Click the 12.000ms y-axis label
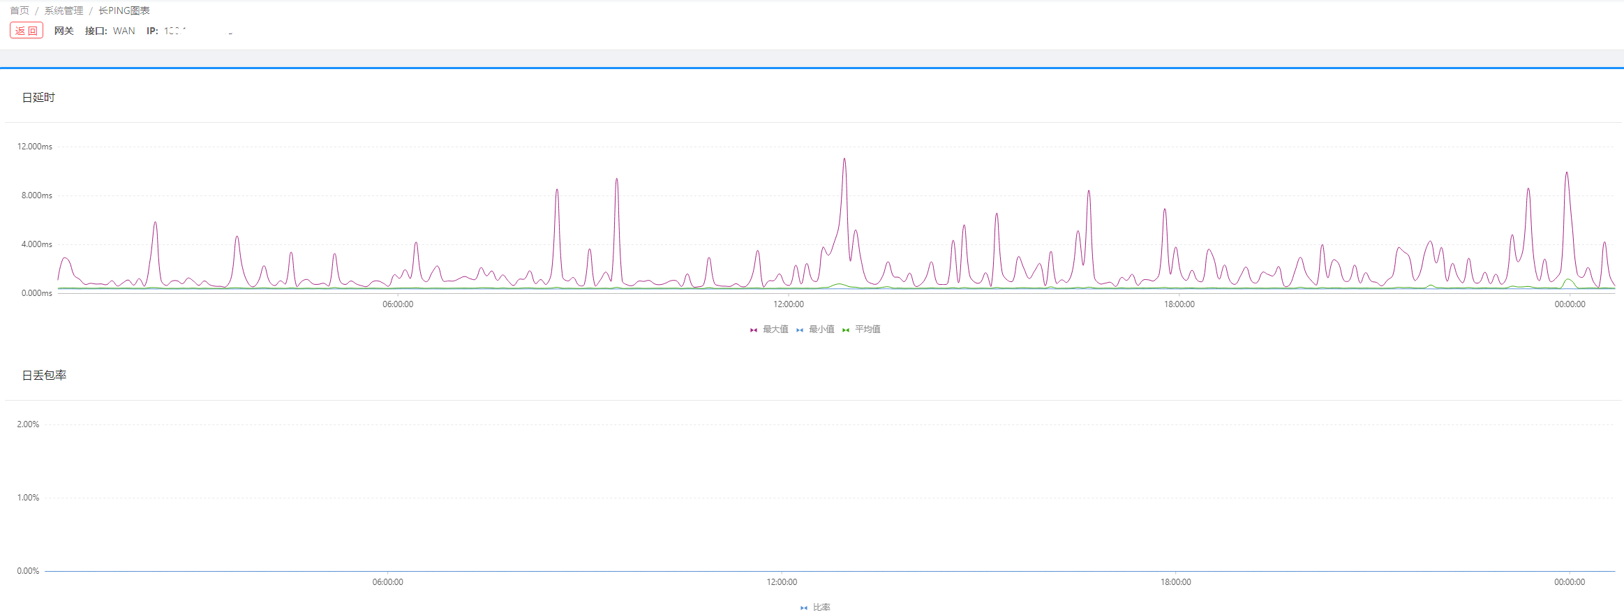The image size is (1624, 615). click(35, 147)
